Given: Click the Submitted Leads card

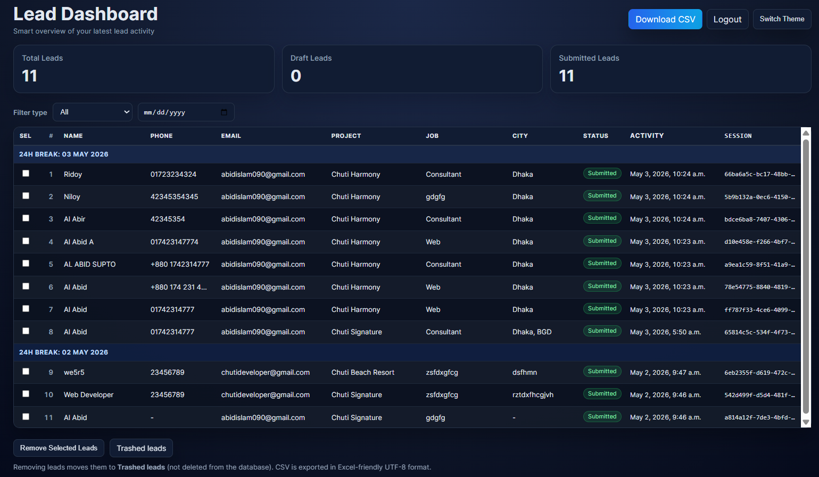Looking at the screenshot, I should point(681,69).
